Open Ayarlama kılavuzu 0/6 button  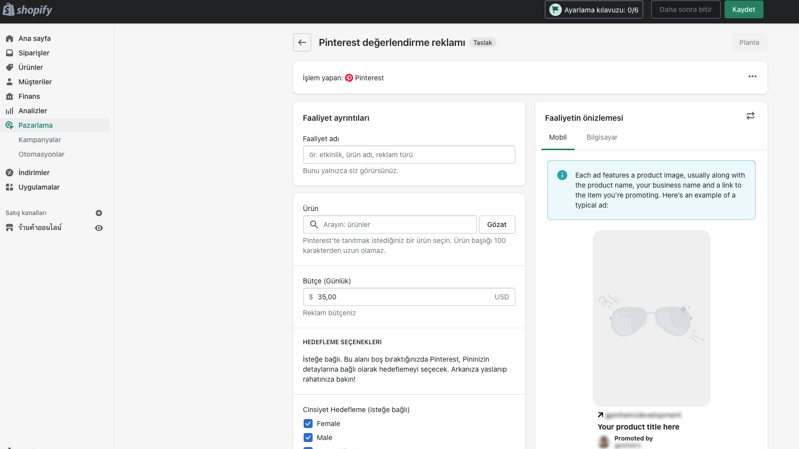594,9
